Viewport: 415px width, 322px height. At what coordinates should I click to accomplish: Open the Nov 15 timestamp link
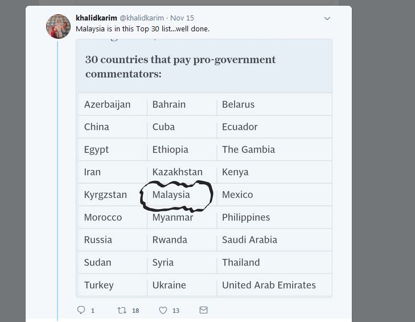click(x=182, y=18)
